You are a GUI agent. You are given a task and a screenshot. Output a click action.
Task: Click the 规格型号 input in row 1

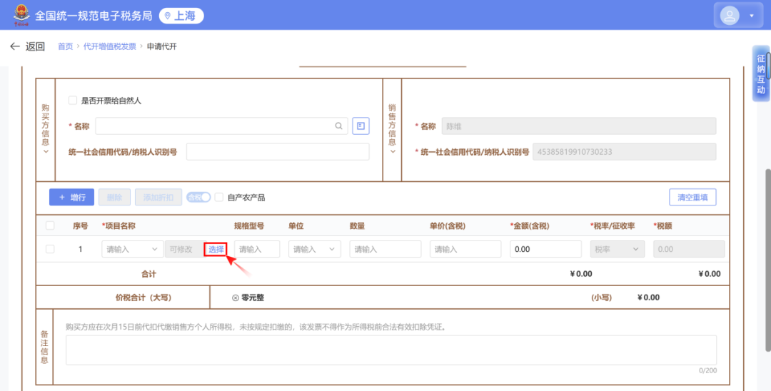click(x=257, y=249)
